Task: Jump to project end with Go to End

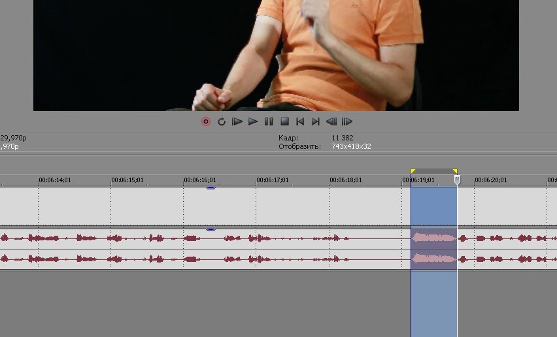Action: click(316, 121)
